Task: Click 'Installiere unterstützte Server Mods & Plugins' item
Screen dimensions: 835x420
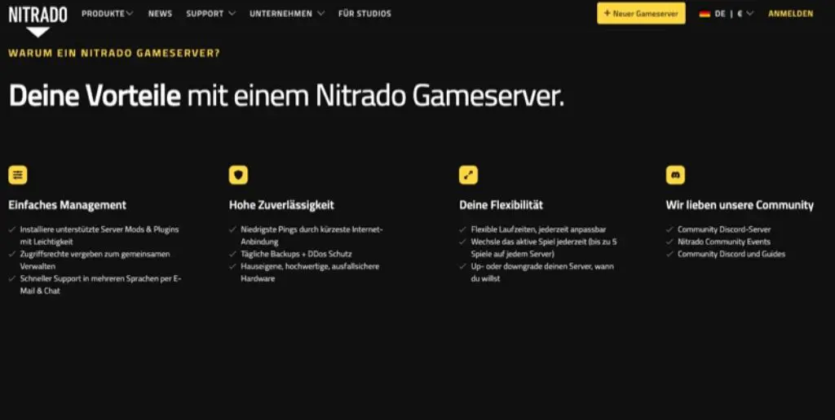Action: pos(95,235)
